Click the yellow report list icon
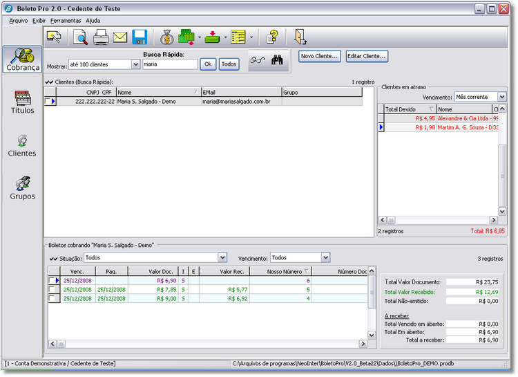518x377 pixels. pos(238,37)
